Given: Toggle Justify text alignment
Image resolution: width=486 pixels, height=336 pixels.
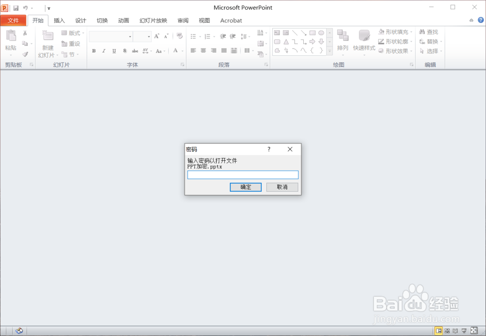Looking at the screenshot, I should pyautogui.click(x=224, y=51).
